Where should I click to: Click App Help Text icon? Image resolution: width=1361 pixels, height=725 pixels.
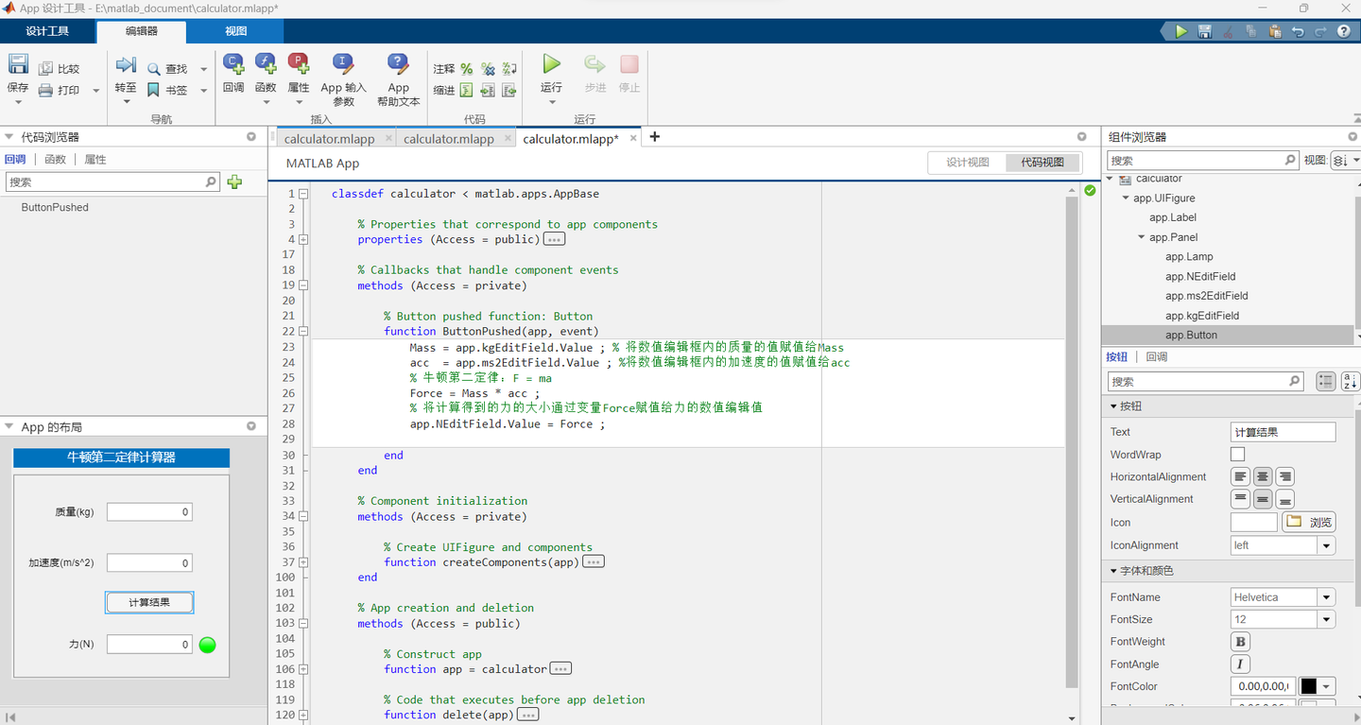[398, 64]
